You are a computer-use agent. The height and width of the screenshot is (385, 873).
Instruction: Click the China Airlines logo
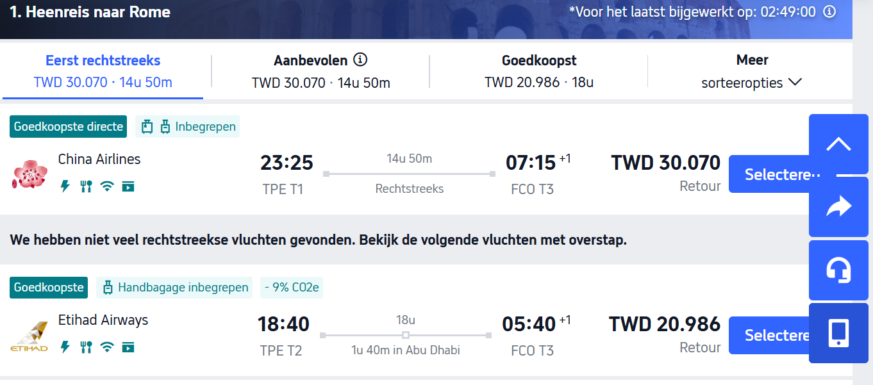29,174
